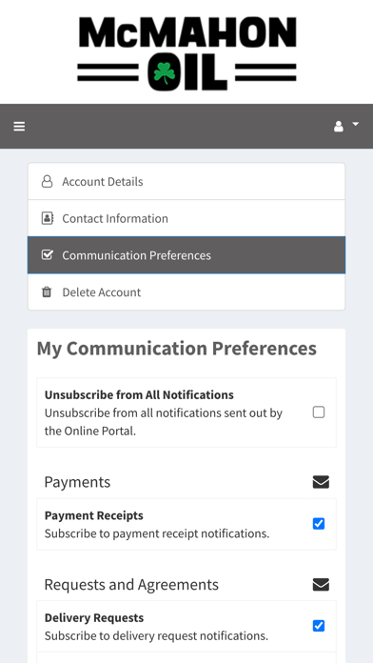This screenshot has width=373, height=663.
Task: Click the Requests and Agreements envelope icon
Action: coord(321,585)
